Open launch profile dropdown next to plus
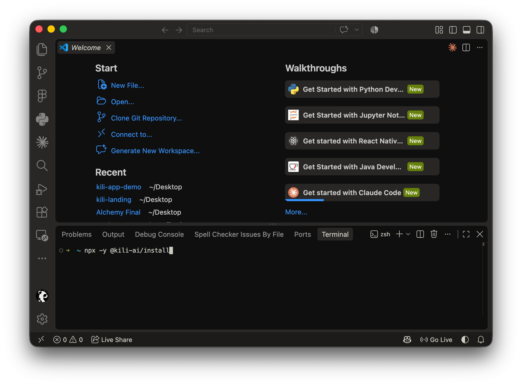 click(x=408, y=234)
